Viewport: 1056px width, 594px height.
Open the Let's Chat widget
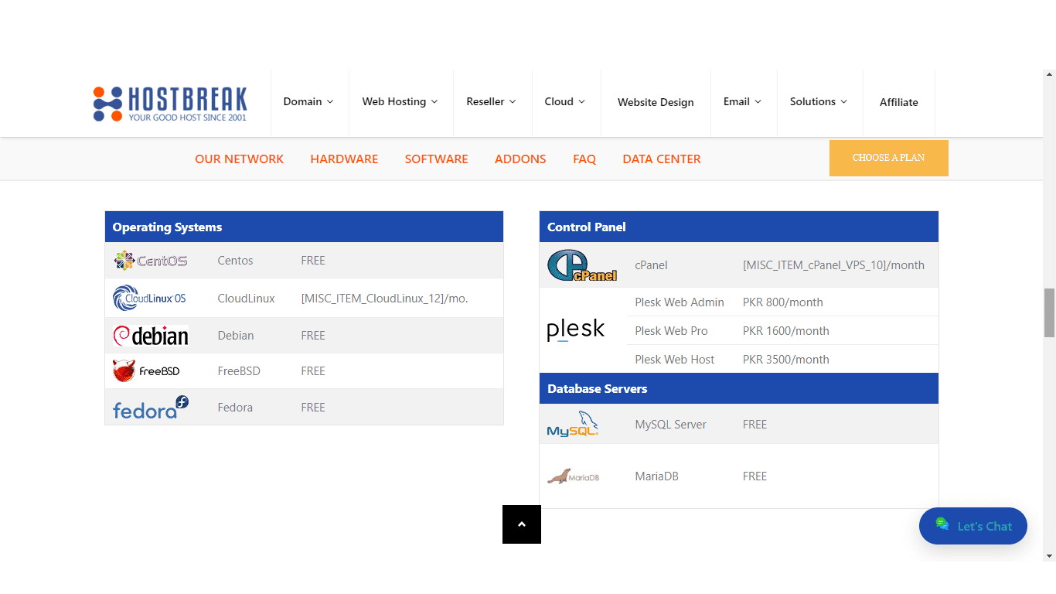coord(973,526)
